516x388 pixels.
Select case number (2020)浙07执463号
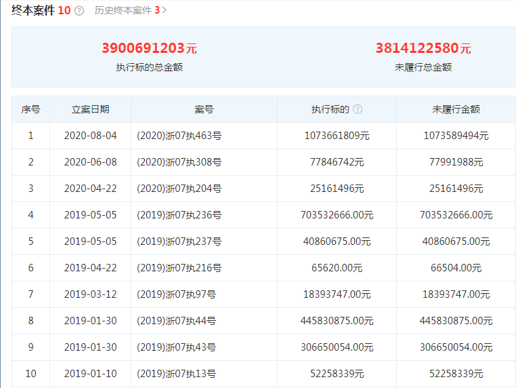coord(179,136)
